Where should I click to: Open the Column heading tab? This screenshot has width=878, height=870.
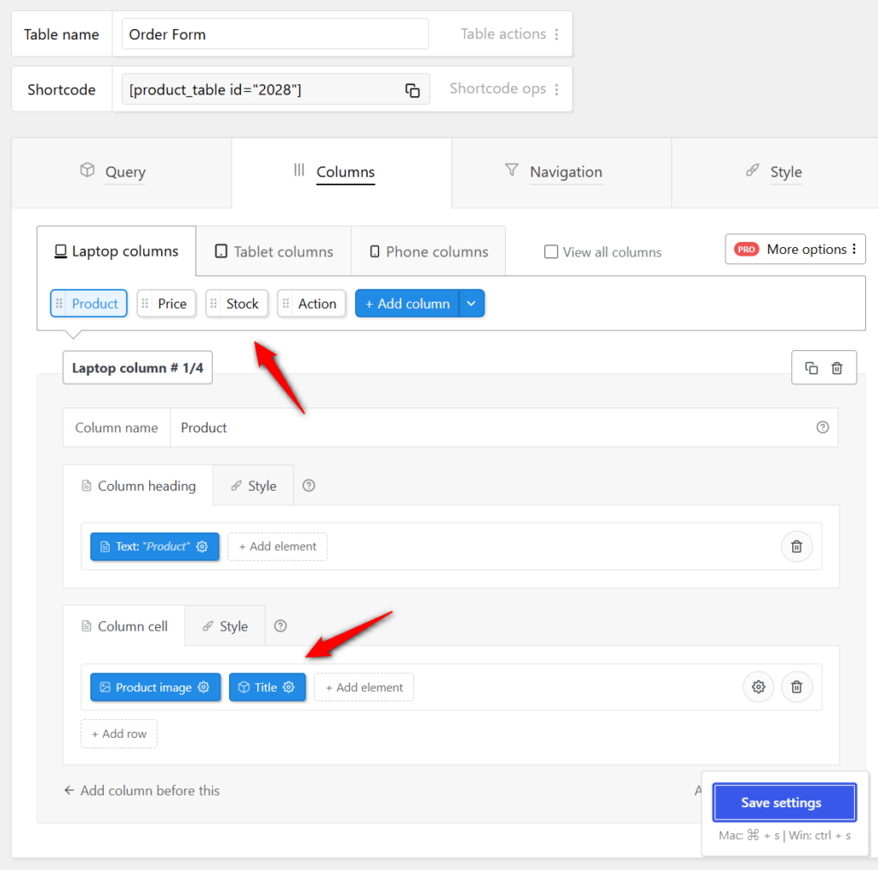click(138, 486)
